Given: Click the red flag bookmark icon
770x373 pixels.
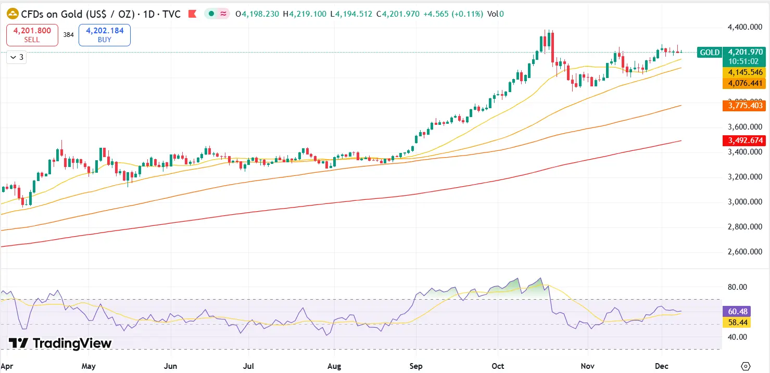Looking at the screenshot, I should pyautogui.click(x=192, y=13).
